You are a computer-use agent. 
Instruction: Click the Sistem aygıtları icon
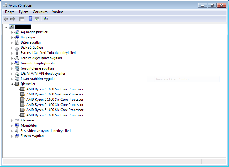(17, 136)
